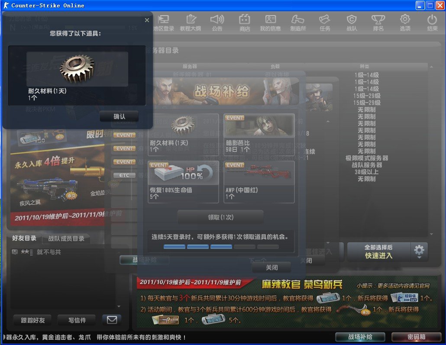Open the 地区登录 region login icon
This screenshot has height=345, width=446.
coord(164,23)
